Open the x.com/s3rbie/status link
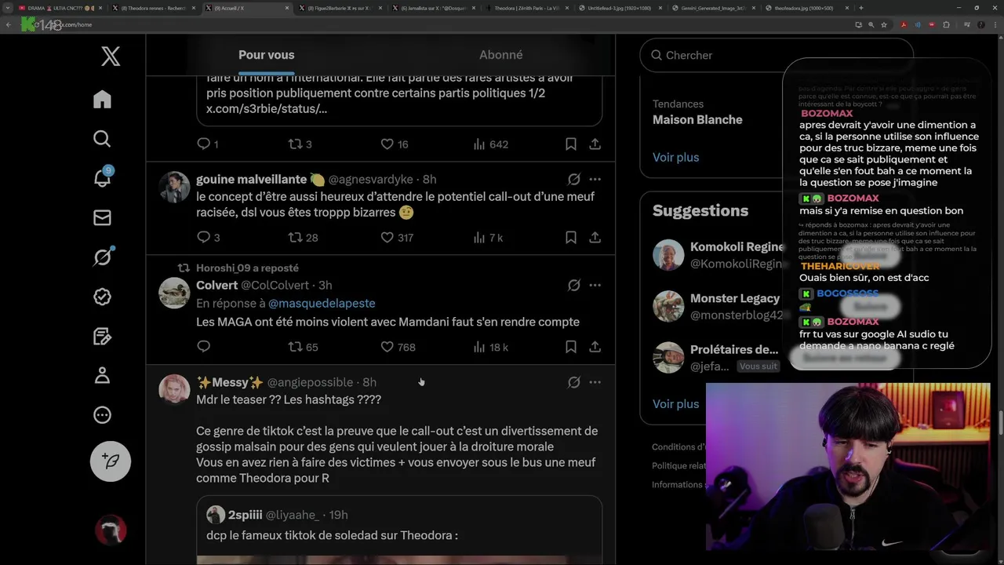Viewport: 1004px width, 565px height. [x=267, y=108]
